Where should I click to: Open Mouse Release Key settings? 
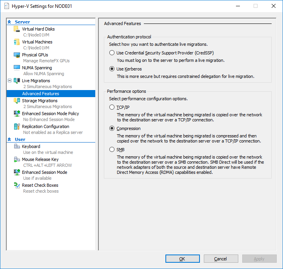pyautogui.click(x=40, y=159)
